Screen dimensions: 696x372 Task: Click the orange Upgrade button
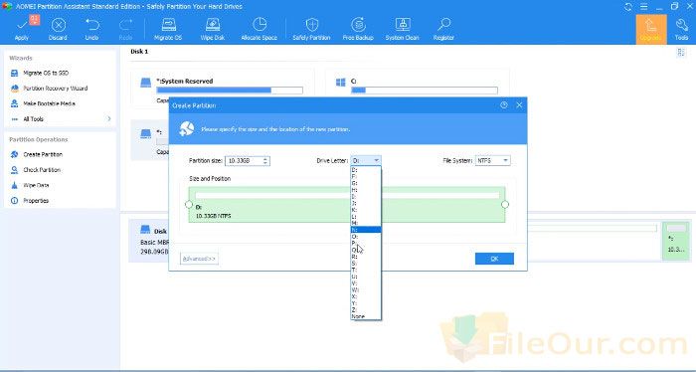[651, 29]
